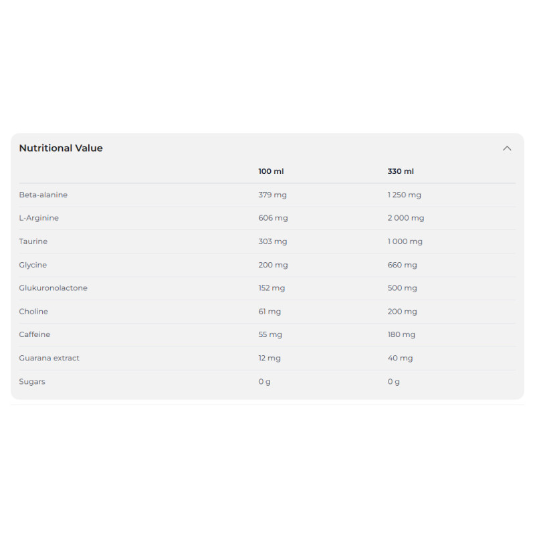Viewport: 535px width, 535px height.
Task: Click the 55 mg Caffeine value
Action: click(270, 334)
